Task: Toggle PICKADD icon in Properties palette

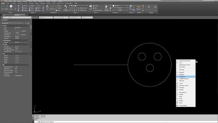Action: [x=24, y=23]
